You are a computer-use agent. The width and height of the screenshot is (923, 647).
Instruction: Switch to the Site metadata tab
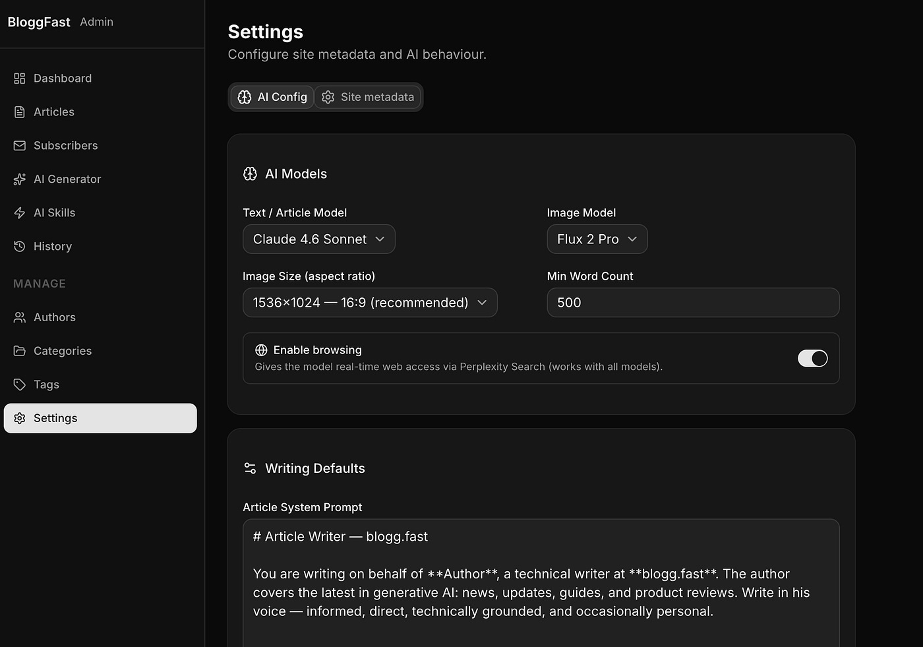coord(368,97)
